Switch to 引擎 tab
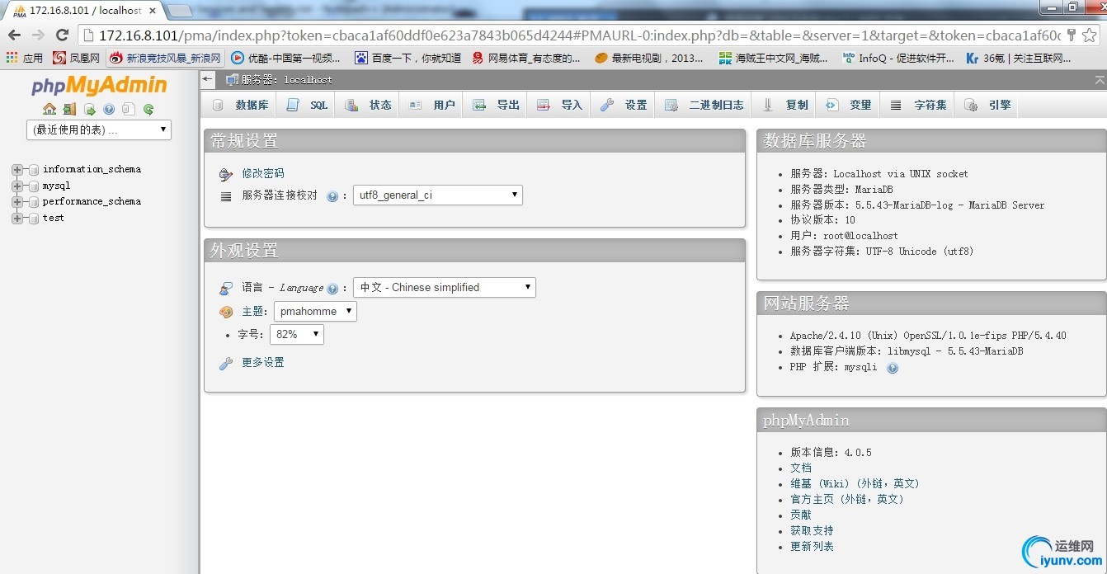The height and width of the screenshot is (574, 1107). (x=987, y=105)
